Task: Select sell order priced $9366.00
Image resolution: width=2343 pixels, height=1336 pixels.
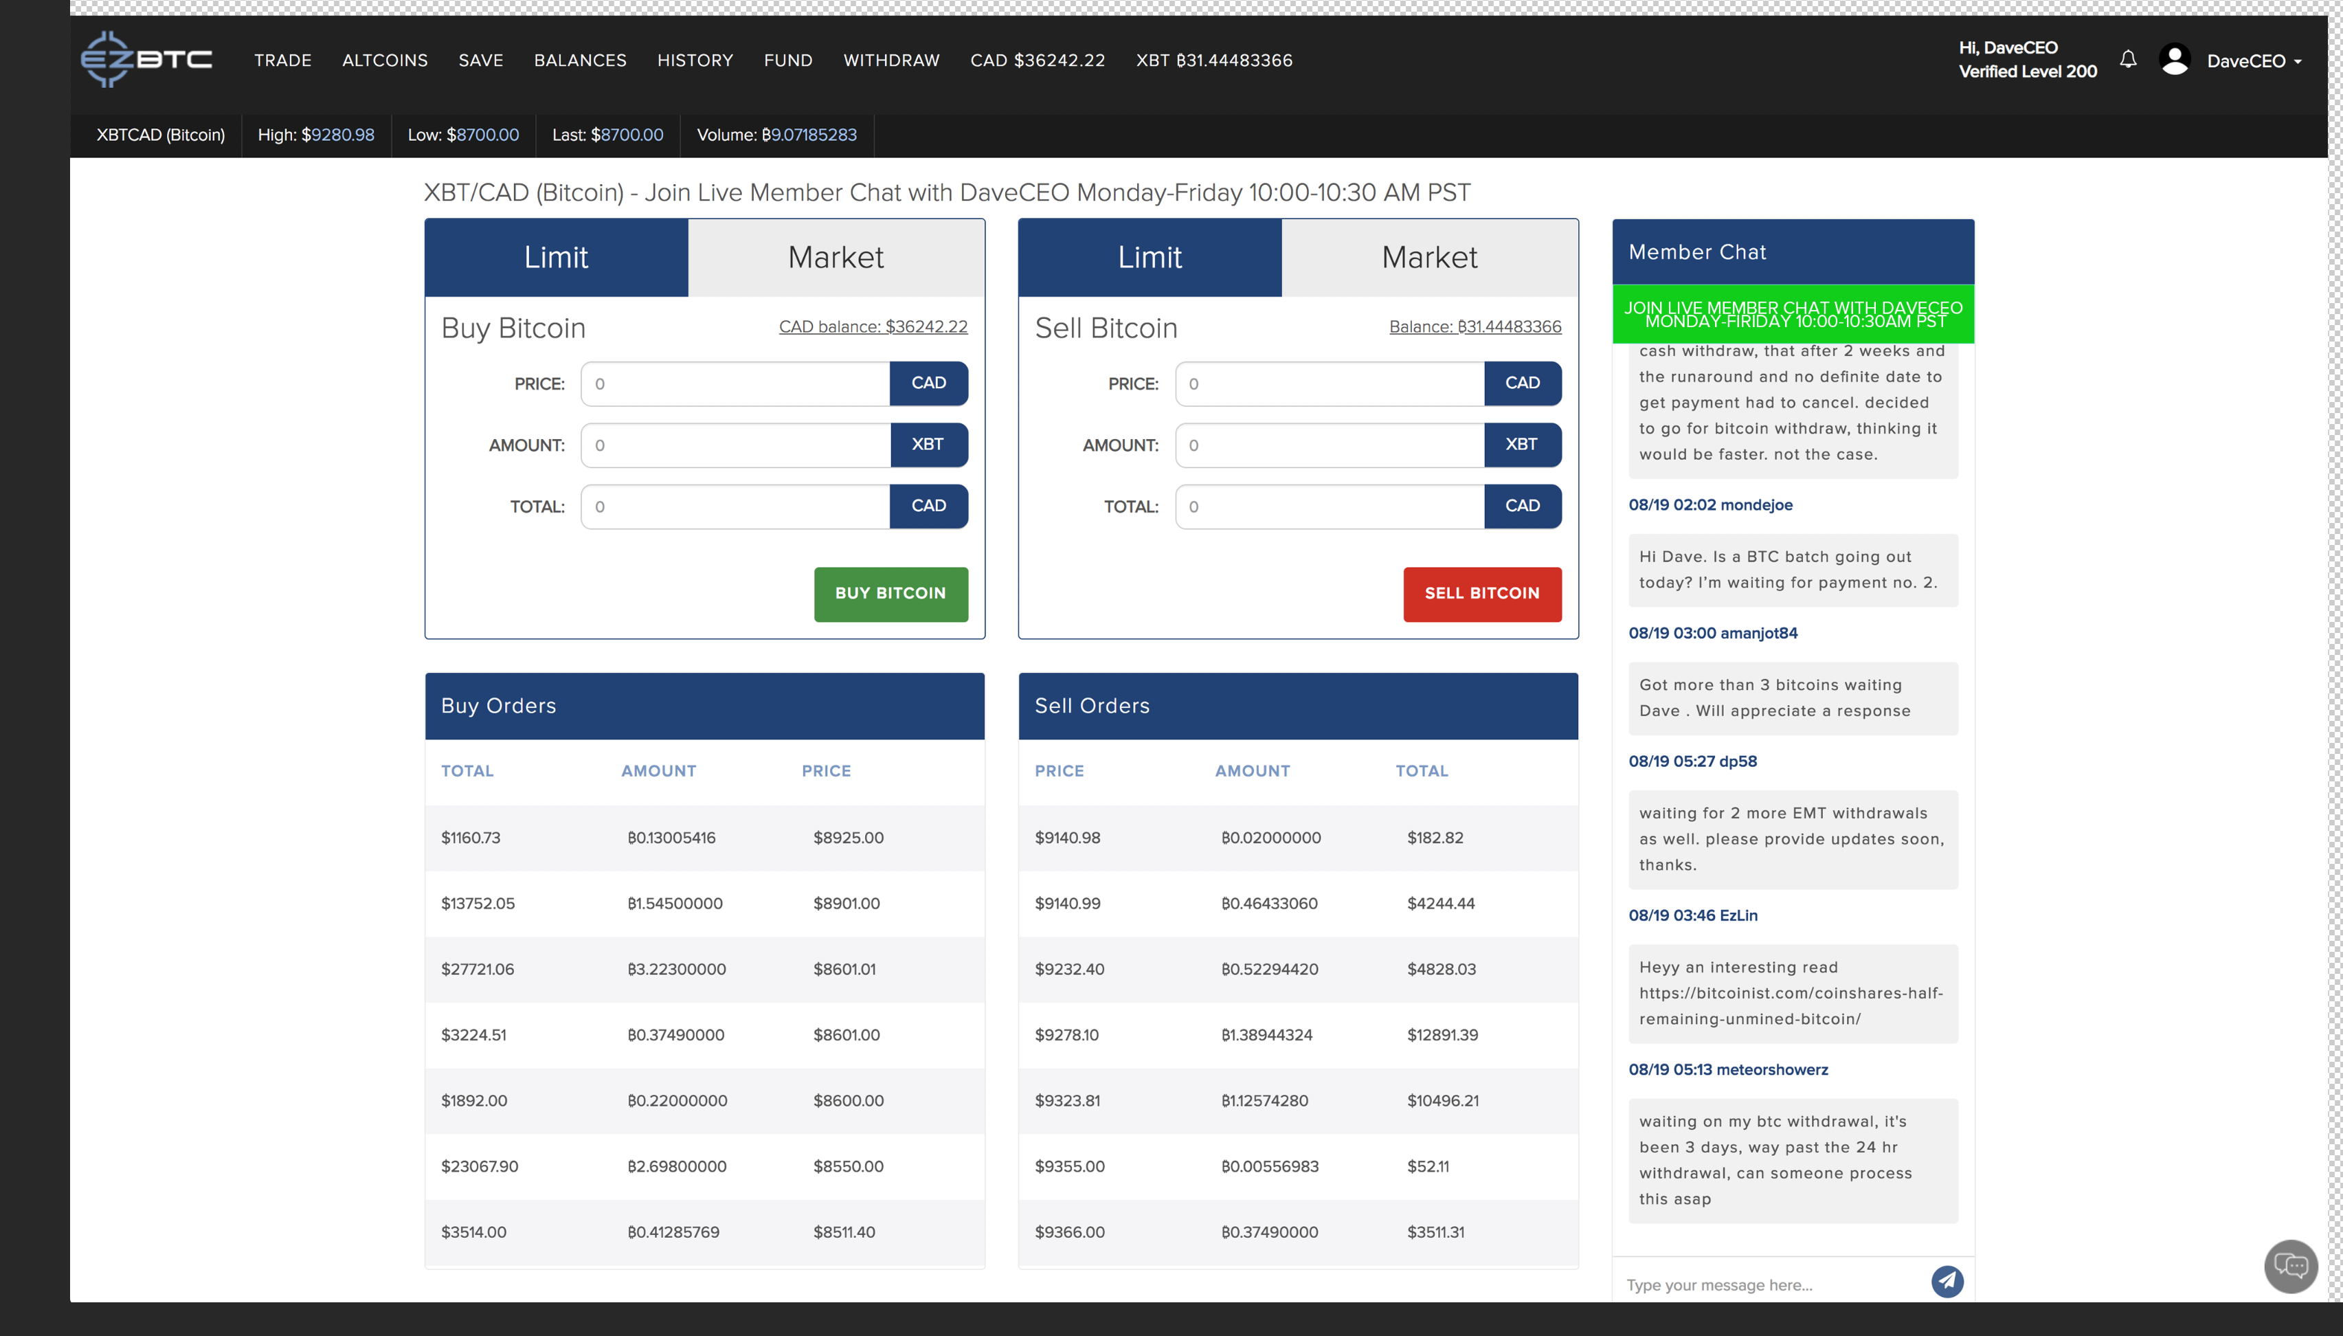Action: click(x=1298, y=1232)
